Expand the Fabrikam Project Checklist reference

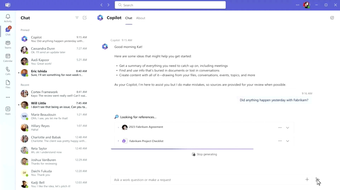[x=288, y=141]
